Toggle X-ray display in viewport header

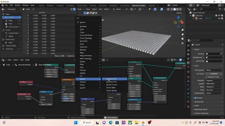tap(168, 9)
